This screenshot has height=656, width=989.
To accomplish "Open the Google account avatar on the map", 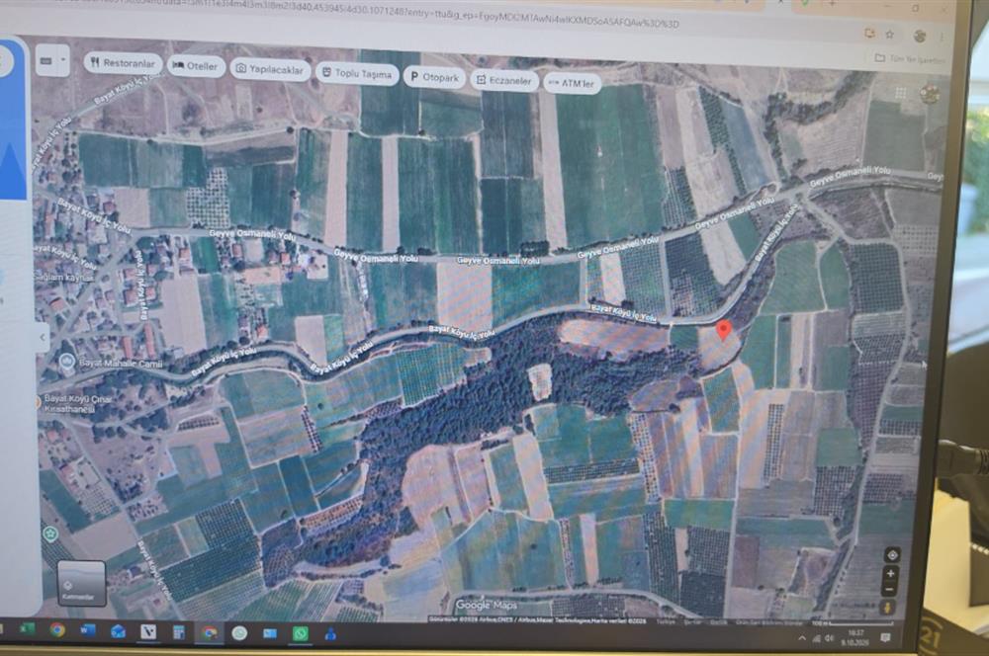I will coord(929,95).
